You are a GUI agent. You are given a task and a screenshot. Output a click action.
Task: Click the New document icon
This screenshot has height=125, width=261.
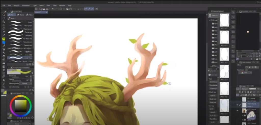pos(41,9)
